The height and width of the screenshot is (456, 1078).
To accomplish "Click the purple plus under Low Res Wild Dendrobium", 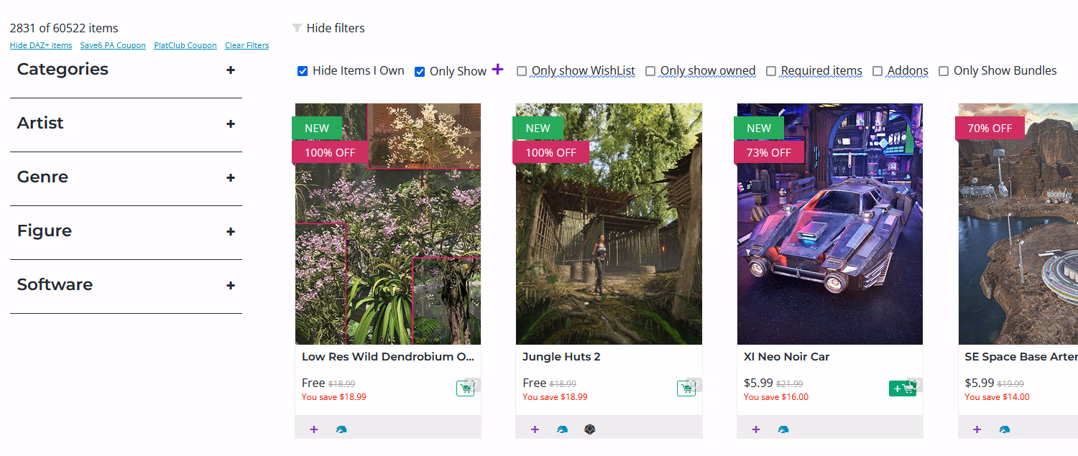I will 314,429.
